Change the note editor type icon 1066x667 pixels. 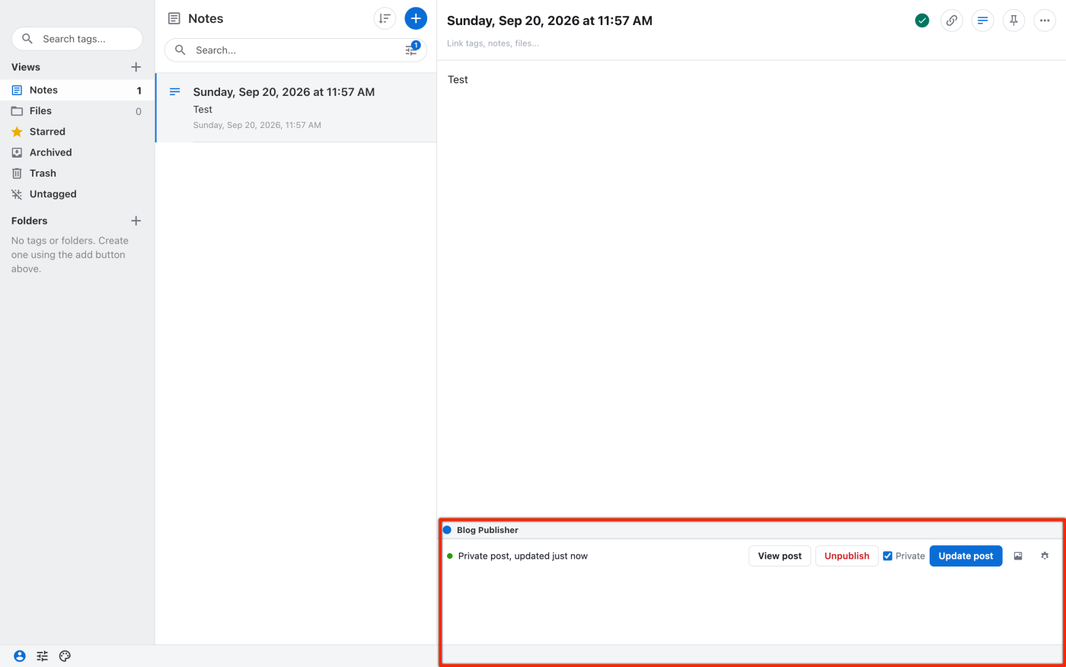[x=983, y=21]
